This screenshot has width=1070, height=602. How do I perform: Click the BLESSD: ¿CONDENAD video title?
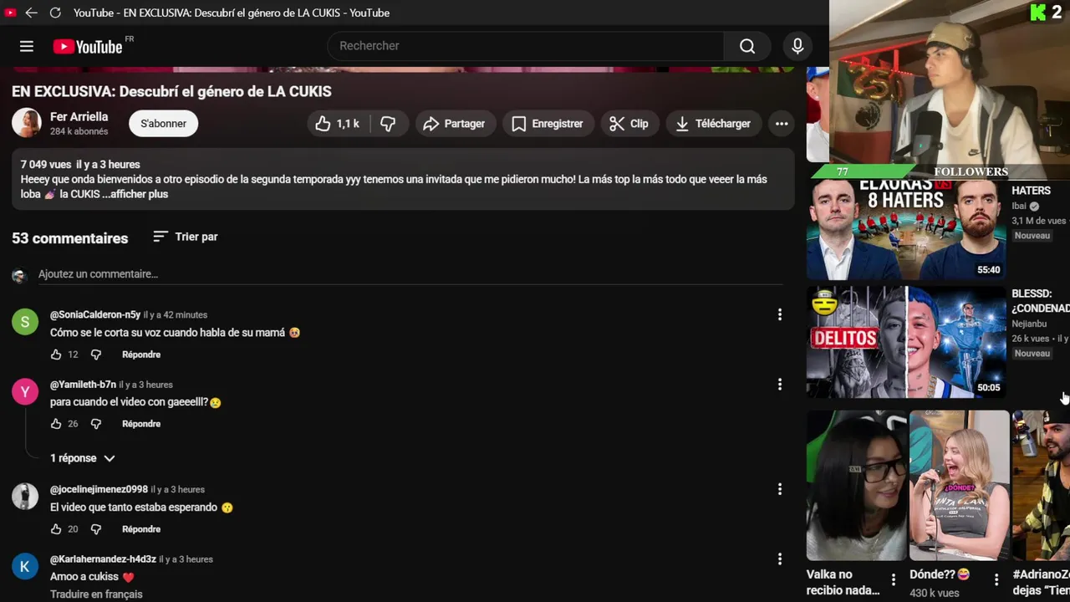pos(1041,301)
